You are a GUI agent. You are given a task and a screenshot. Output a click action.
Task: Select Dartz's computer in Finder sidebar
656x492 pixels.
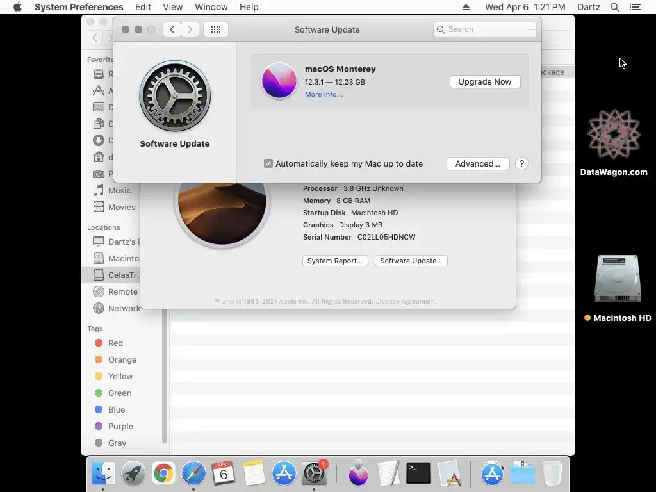click(x=116, y=242)
